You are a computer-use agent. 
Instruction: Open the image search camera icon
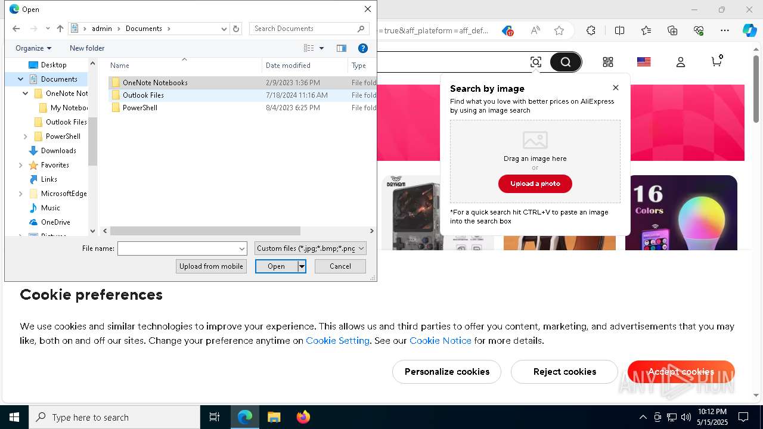(x=536, y=62)
